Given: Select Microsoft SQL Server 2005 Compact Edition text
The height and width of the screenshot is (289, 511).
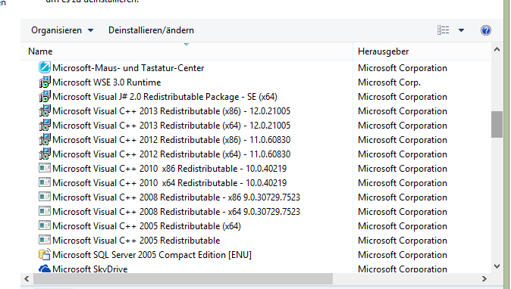Looking at the screenshot, I should (x=152, y=255).
